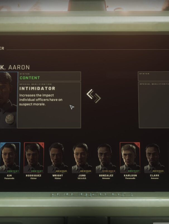Select officer Rodriguez's portrait
The image size is (169, 224).
(34, 158)
